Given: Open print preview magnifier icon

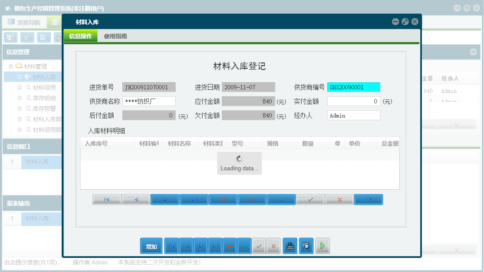Looking at the screenshot, I should [306, 246].
